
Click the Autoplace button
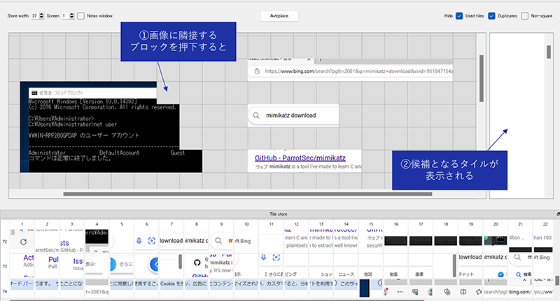tap(279, 15)
